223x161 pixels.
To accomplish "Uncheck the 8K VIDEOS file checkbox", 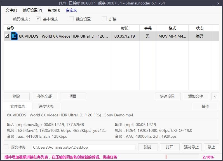I will click(x=7, y=36).
